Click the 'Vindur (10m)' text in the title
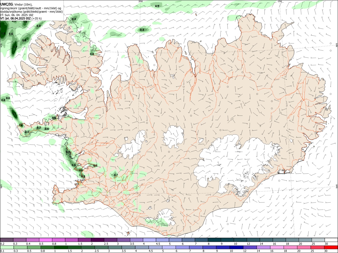 point(23,4)
